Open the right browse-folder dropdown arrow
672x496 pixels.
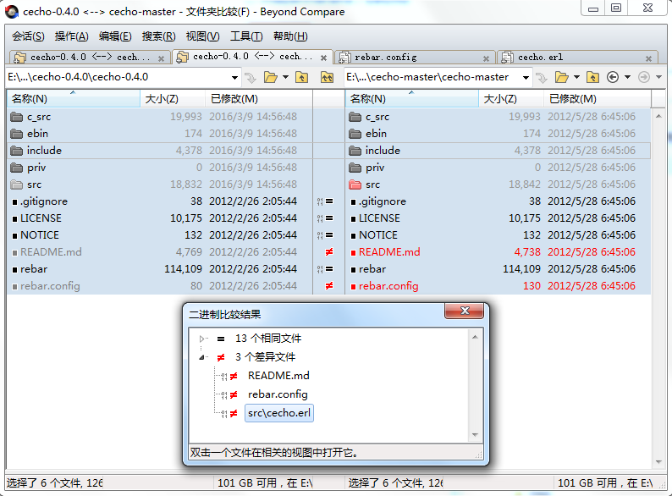(x=576, y=78)
